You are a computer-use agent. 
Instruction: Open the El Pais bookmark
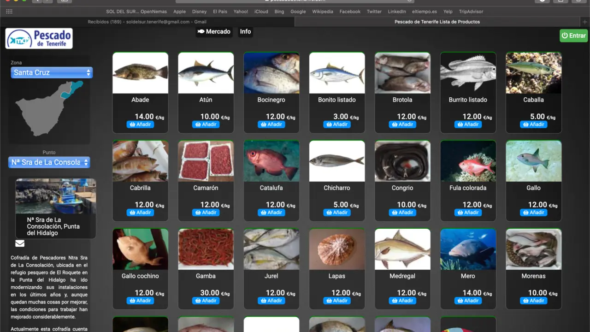220,12
